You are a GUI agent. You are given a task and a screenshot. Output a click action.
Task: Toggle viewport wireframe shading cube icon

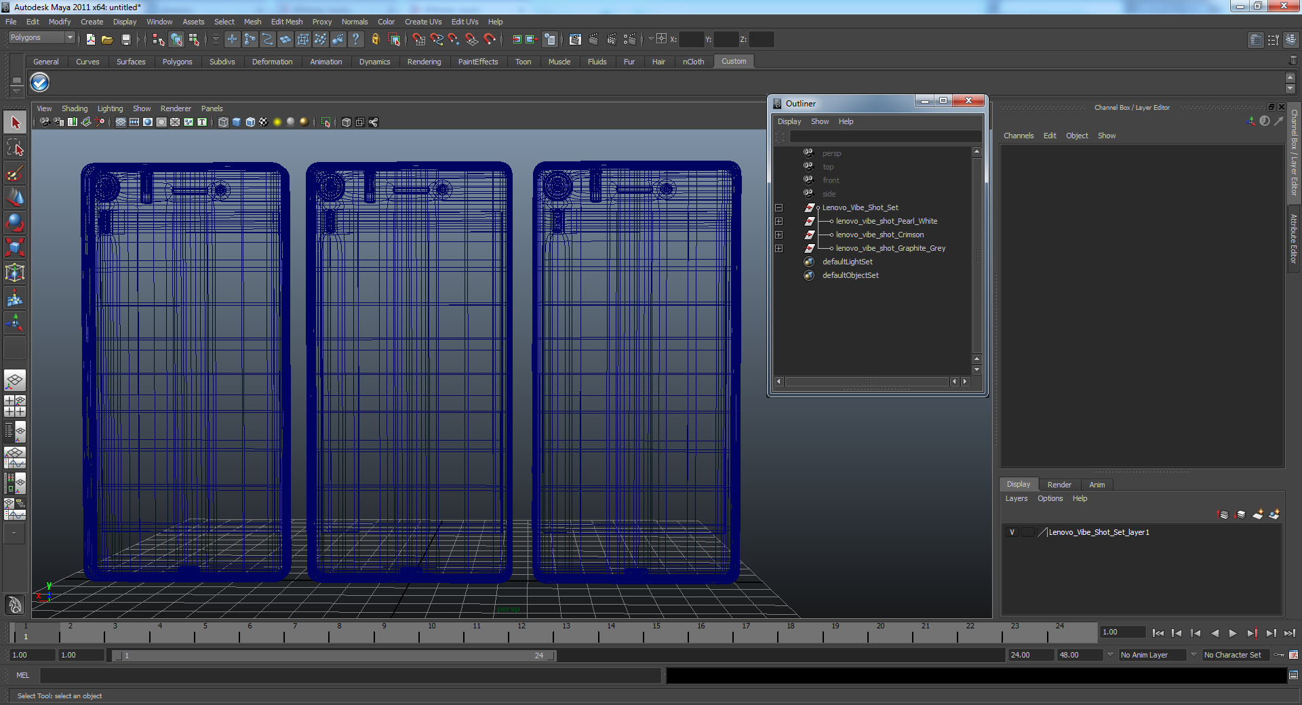pos(223,122)
